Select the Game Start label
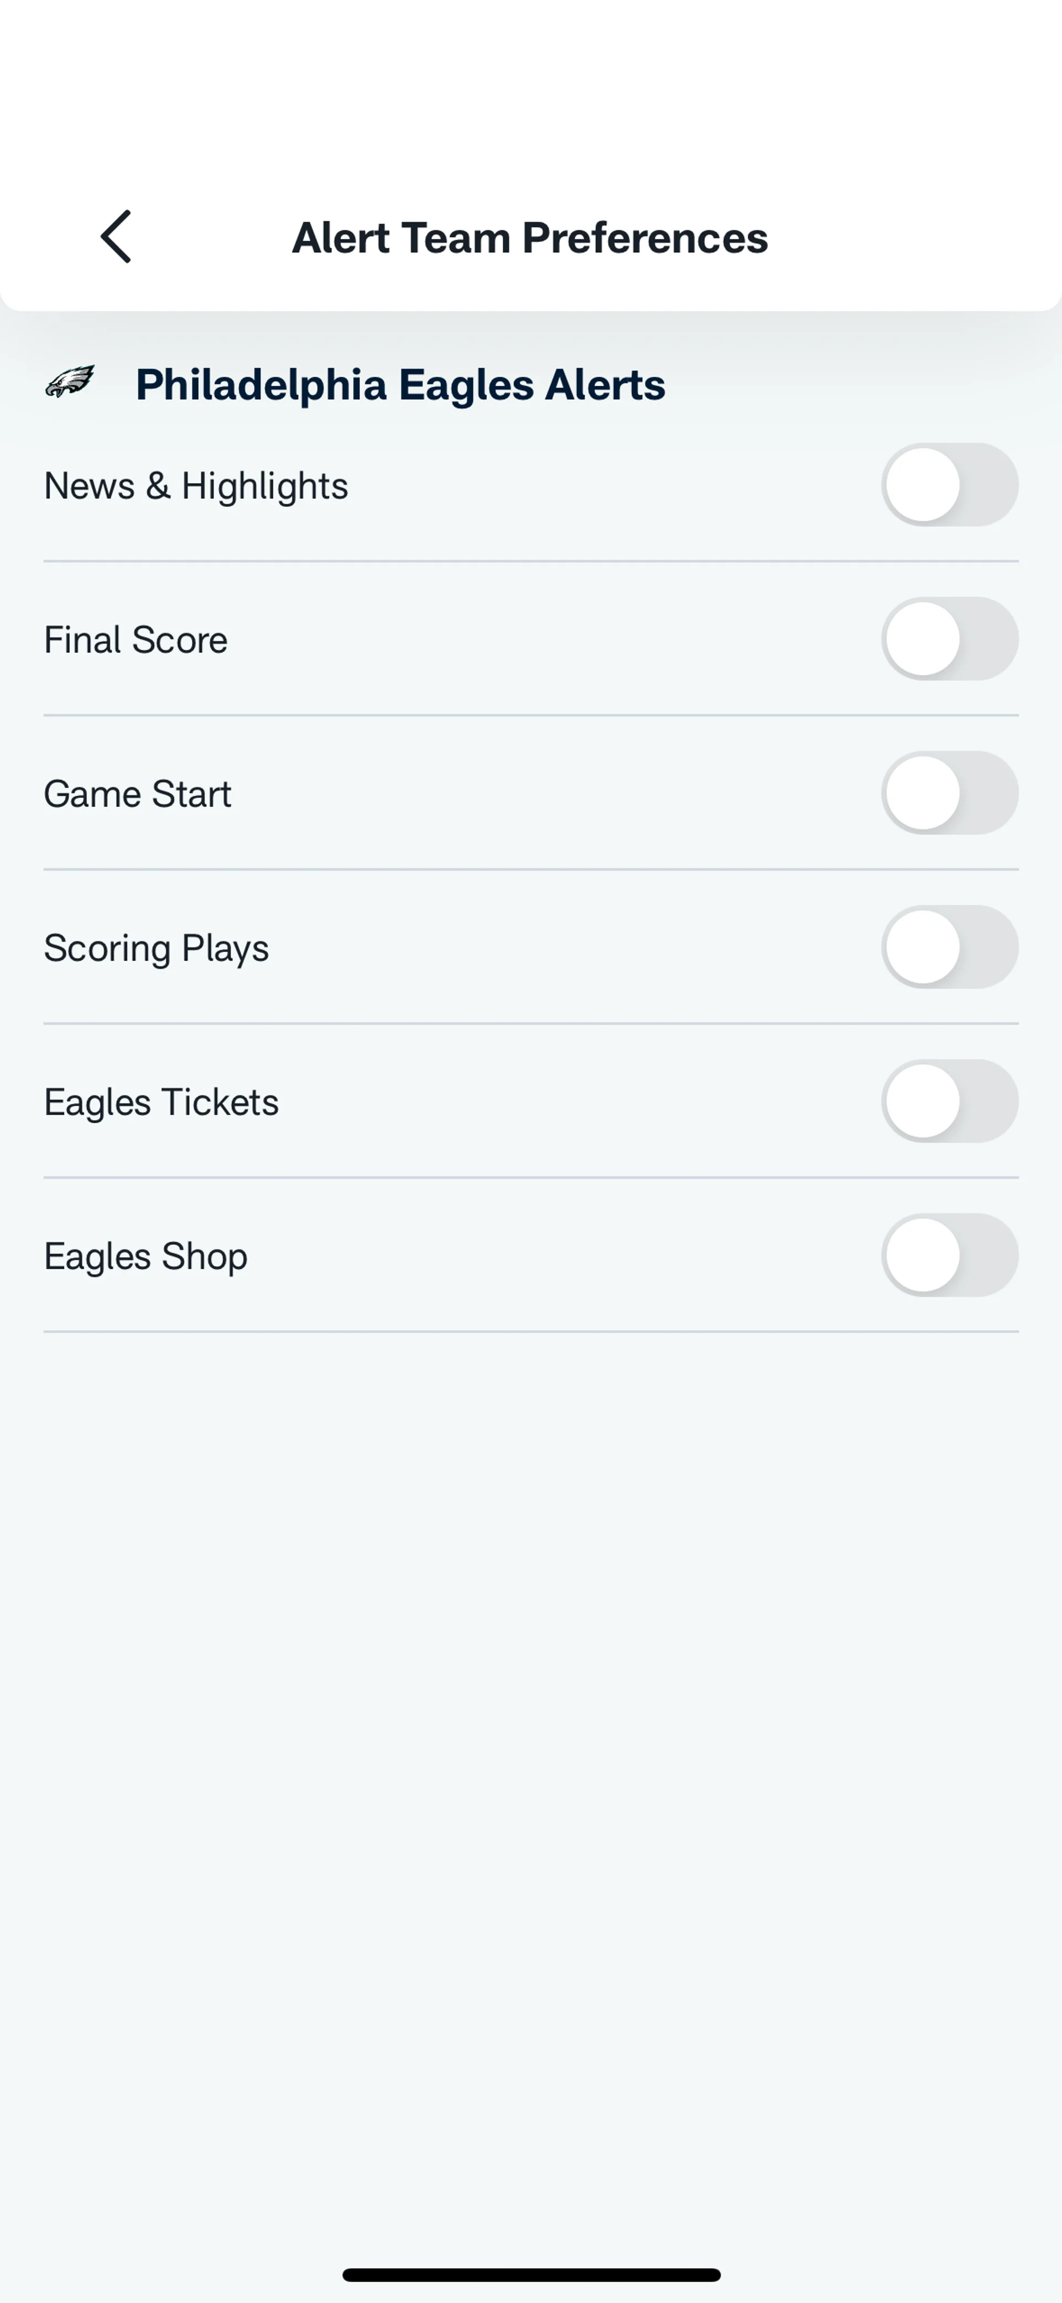 tap(138, 794)
